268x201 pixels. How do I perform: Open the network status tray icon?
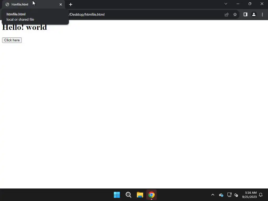point(229,195)
